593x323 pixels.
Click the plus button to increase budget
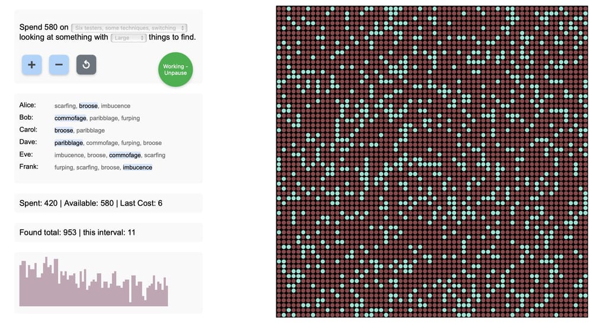click(x=32, y=65)
